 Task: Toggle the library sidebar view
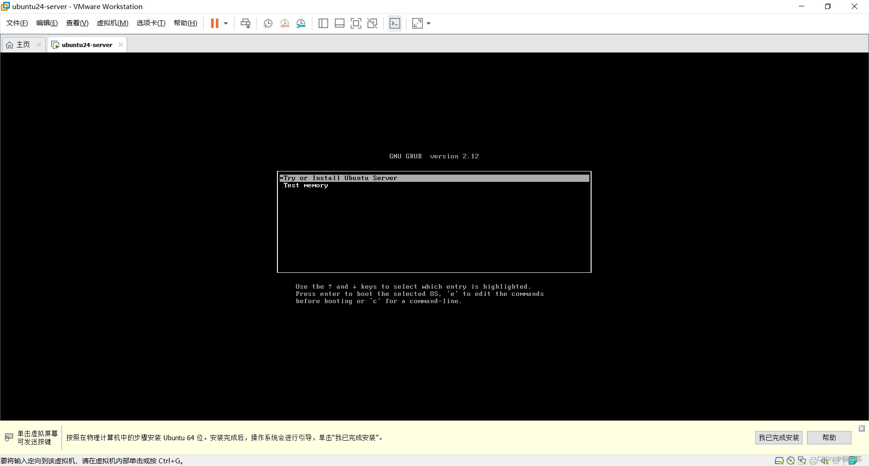coord(323,23)
